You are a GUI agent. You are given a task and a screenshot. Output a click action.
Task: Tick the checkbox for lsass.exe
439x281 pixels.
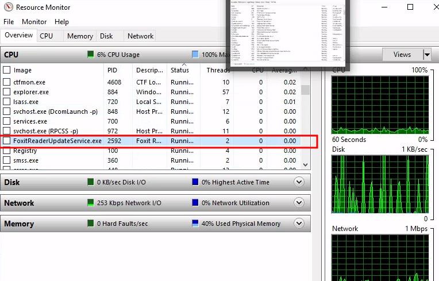pos(7,102)
